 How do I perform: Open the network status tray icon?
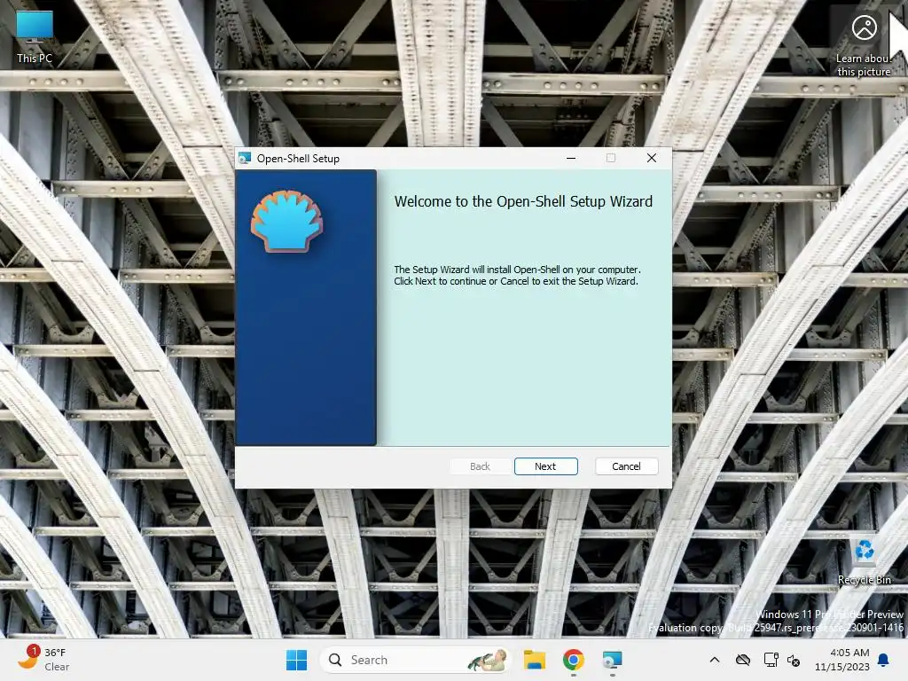[771, 660]
